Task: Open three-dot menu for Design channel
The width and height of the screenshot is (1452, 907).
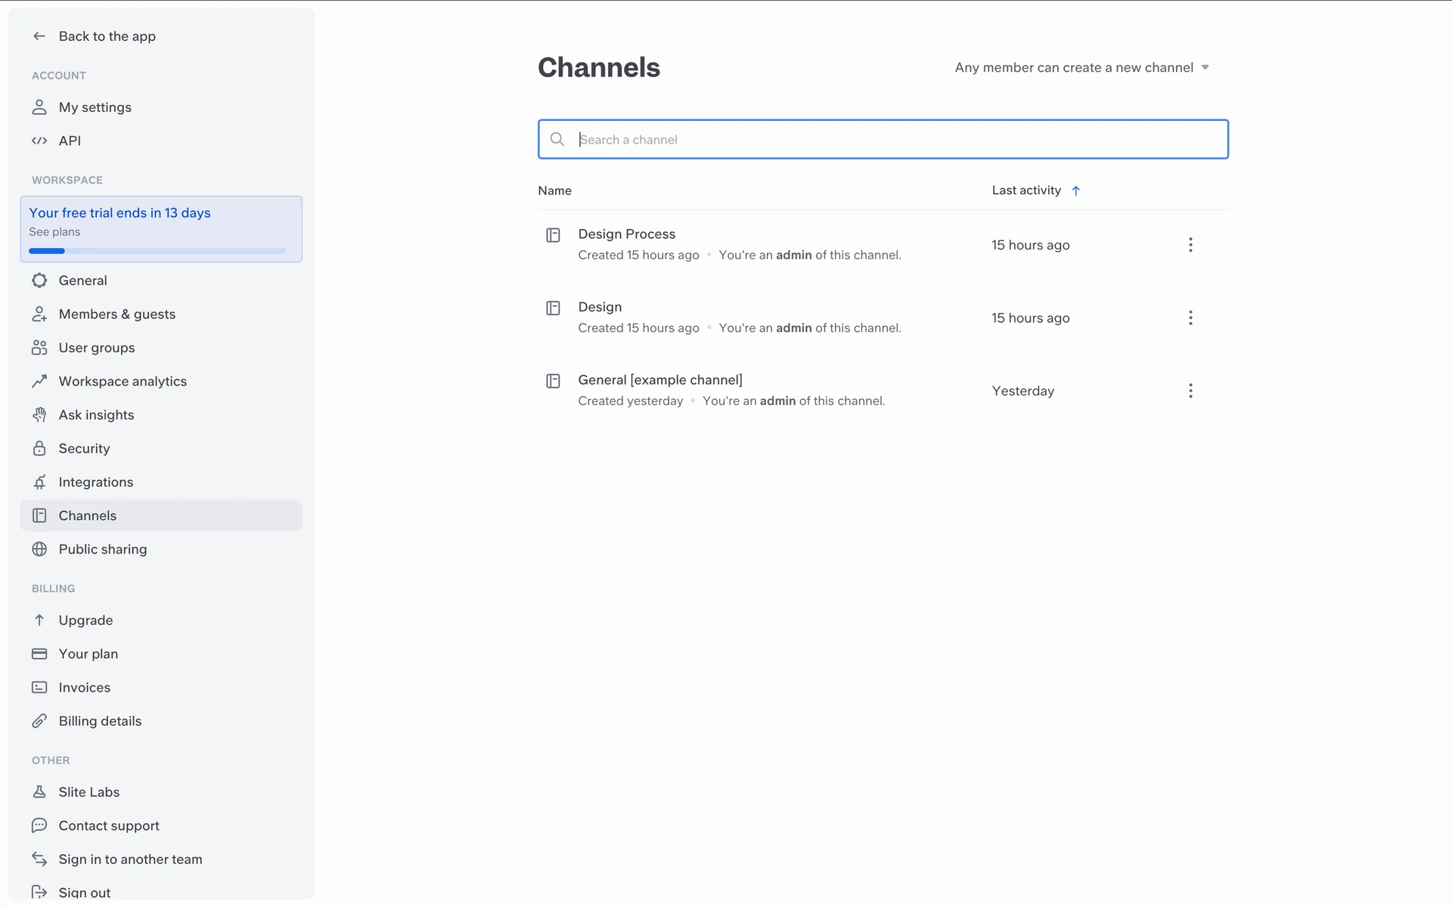Action: tap(1190, 318)
